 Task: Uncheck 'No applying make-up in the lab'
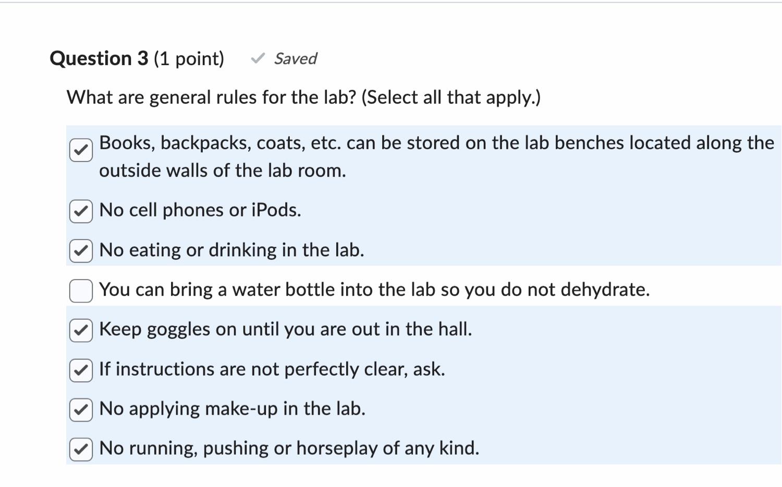point(80,409)
